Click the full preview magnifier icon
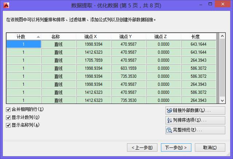The height and width of the screenshot is (159, 233). click(169, 130)
